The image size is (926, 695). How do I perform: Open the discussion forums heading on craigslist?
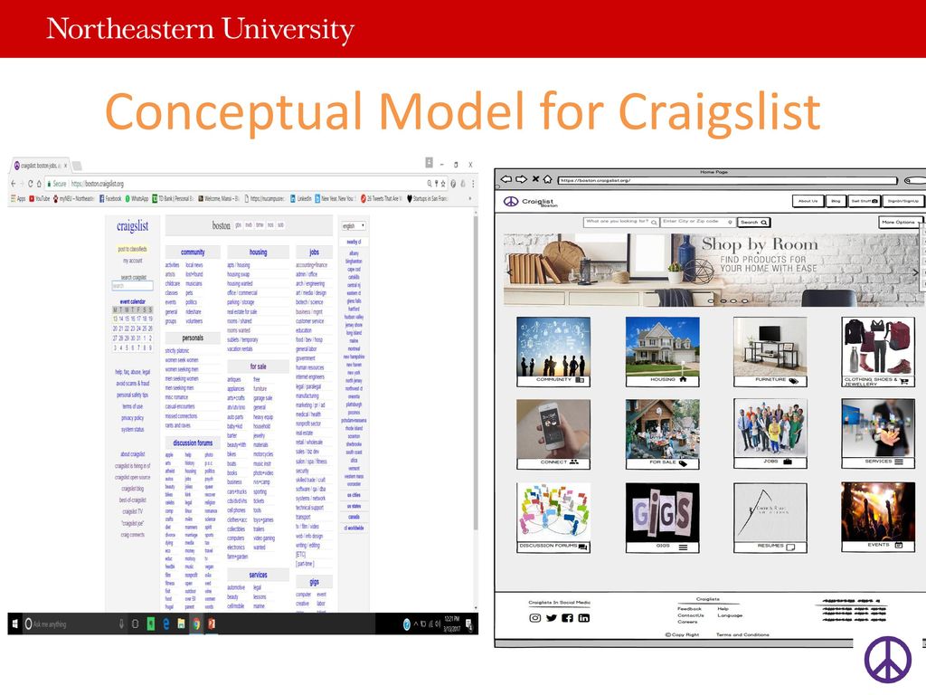(x=193, y=443)
